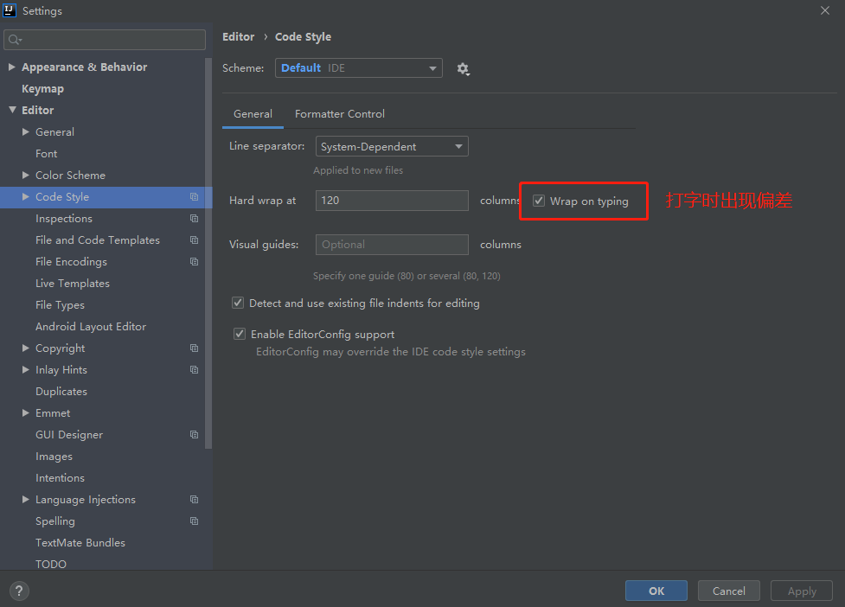845x607 pixels.
Task: Click the Hard wrap at field
Action: coord(392,201)
